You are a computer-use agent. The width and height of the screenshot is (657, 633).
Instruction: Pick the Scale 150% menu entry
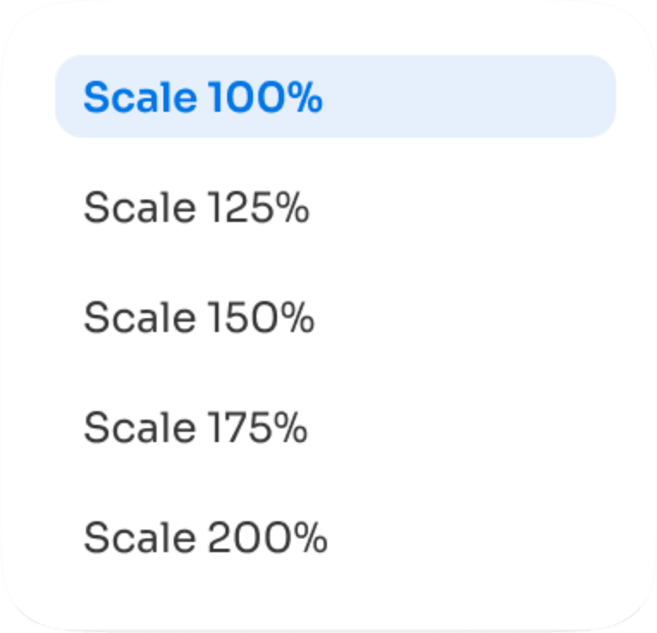(199, 317)
